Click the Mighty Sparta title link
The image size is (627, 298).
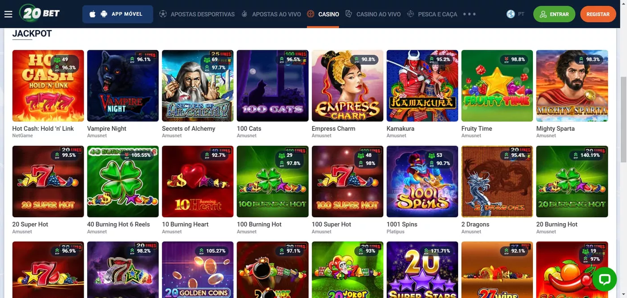(x=555, y=129)
